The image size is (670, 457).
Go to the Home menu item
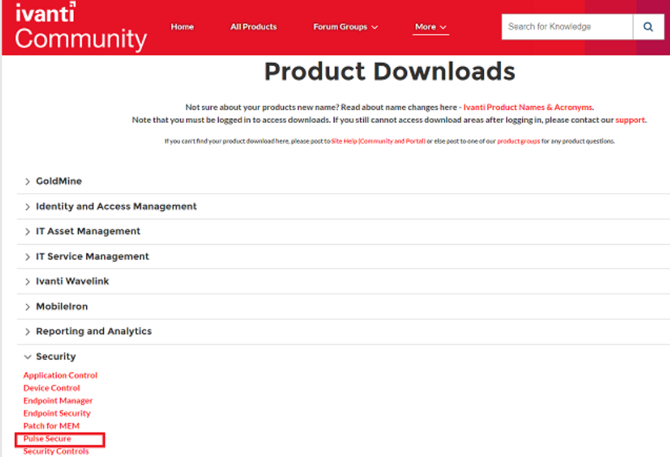coord(182,27)
